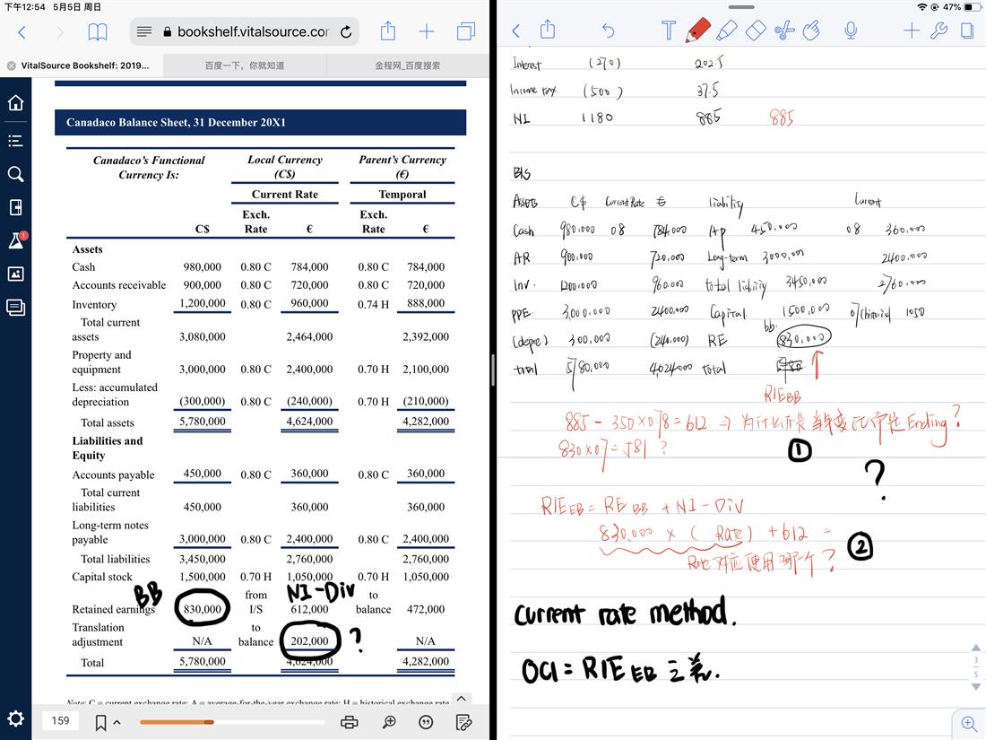986x740 pixels.
Task: Open Safari share sheet
Action: (388, 30)
